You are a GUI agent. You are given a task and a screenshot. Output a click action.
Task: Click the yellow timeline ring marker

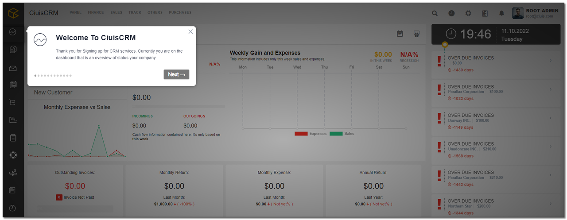tap(445, 44)
